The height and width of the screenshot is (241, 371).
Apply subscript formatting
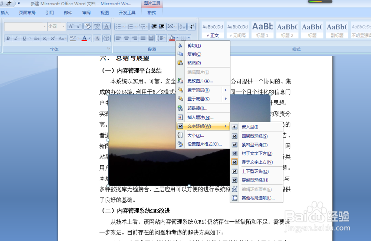45,38
